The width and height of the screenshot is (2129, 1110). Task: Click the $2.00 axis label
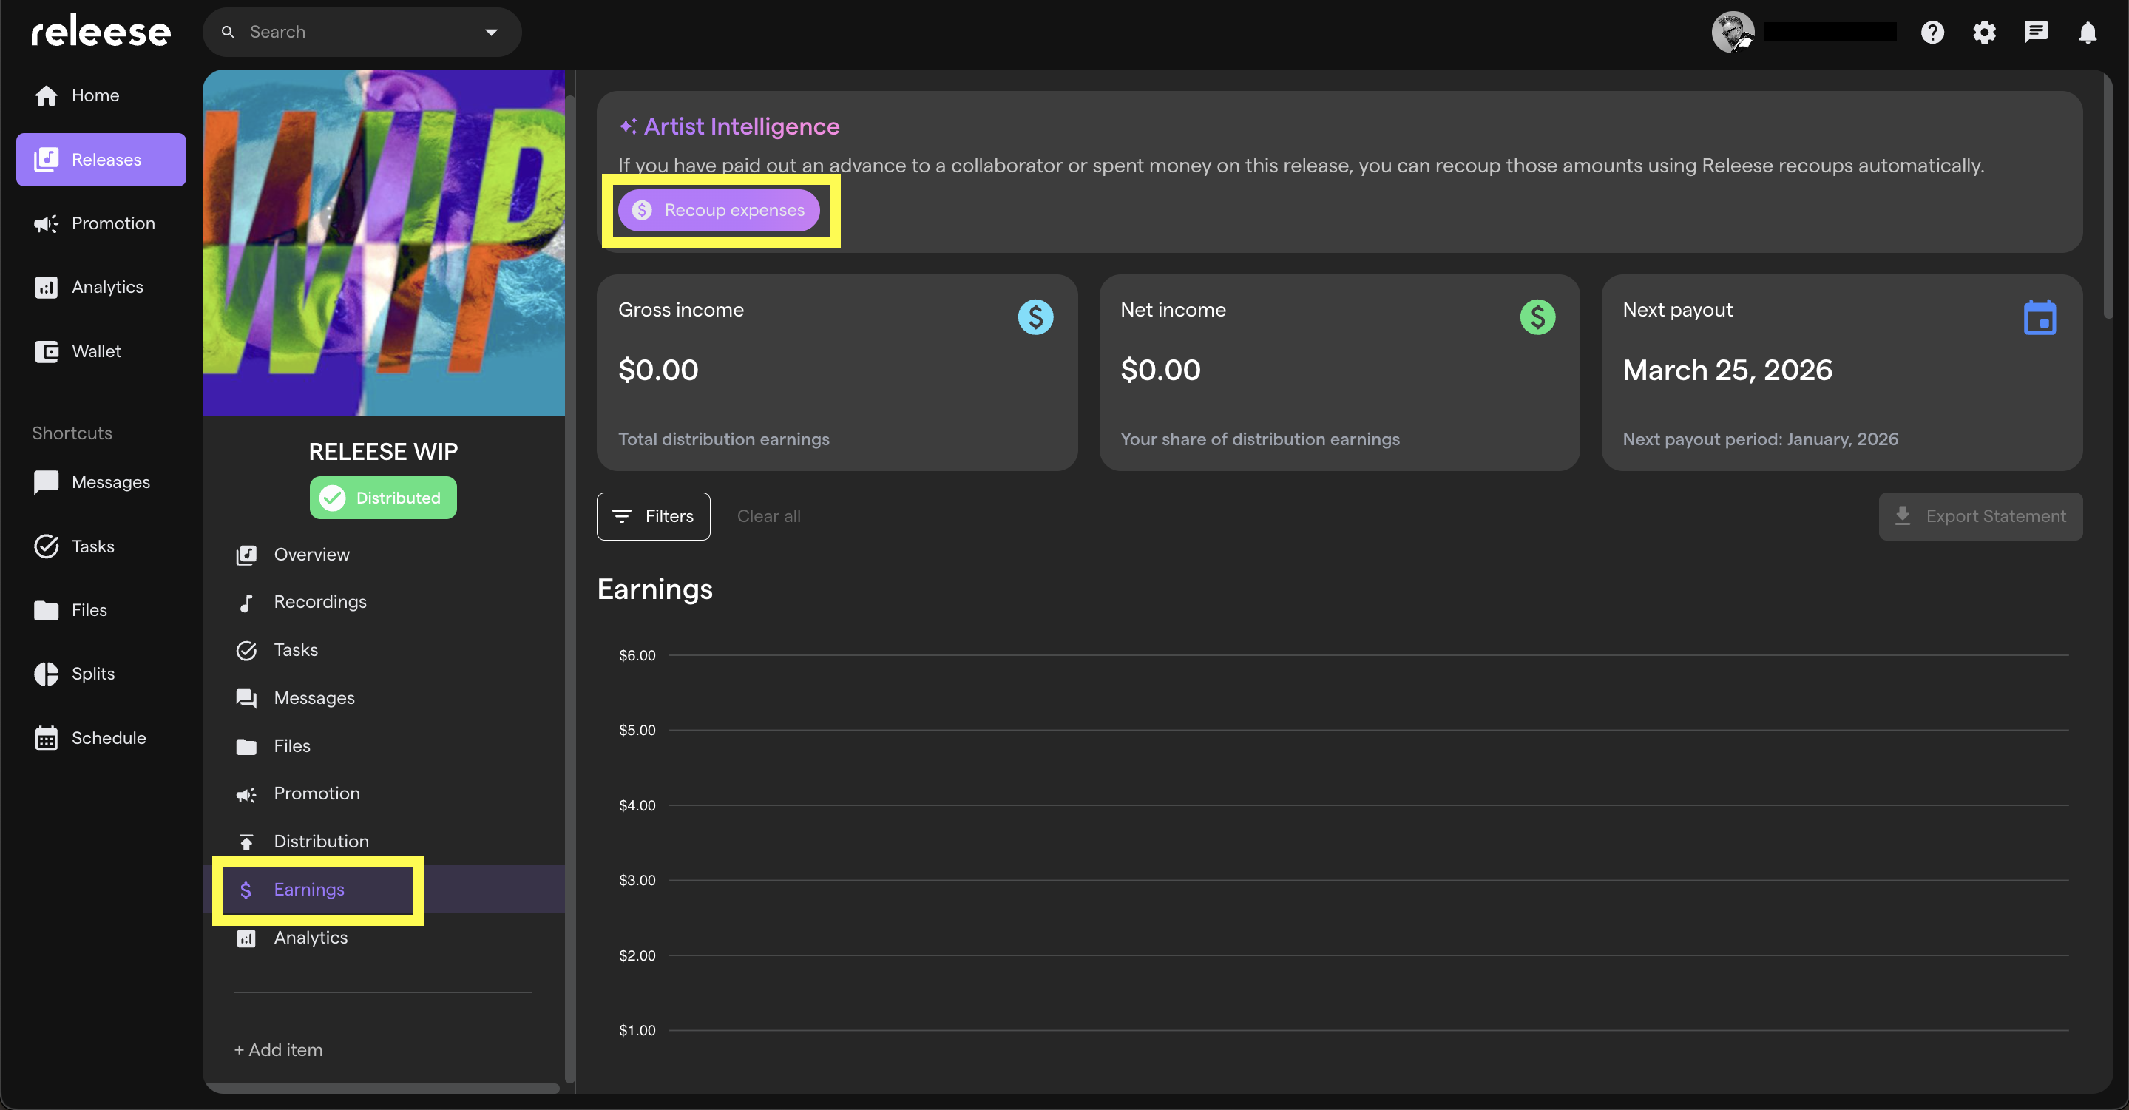(637, 956)
